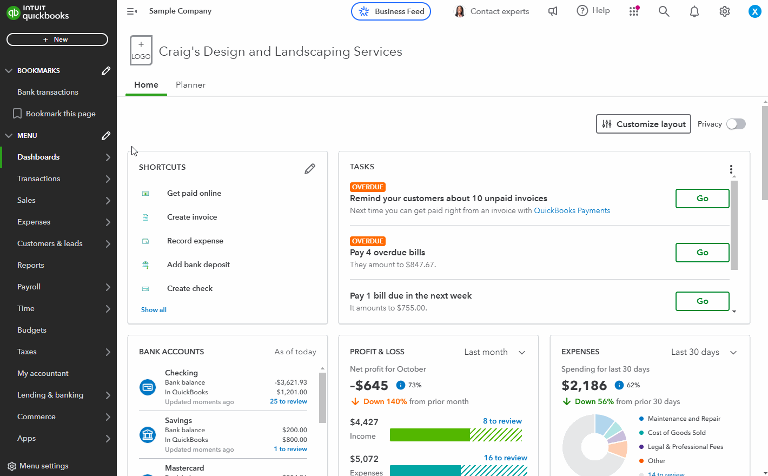Collapse the left navigation menu icon
Viewport: 768px width, 476px height.
point(131,11)
